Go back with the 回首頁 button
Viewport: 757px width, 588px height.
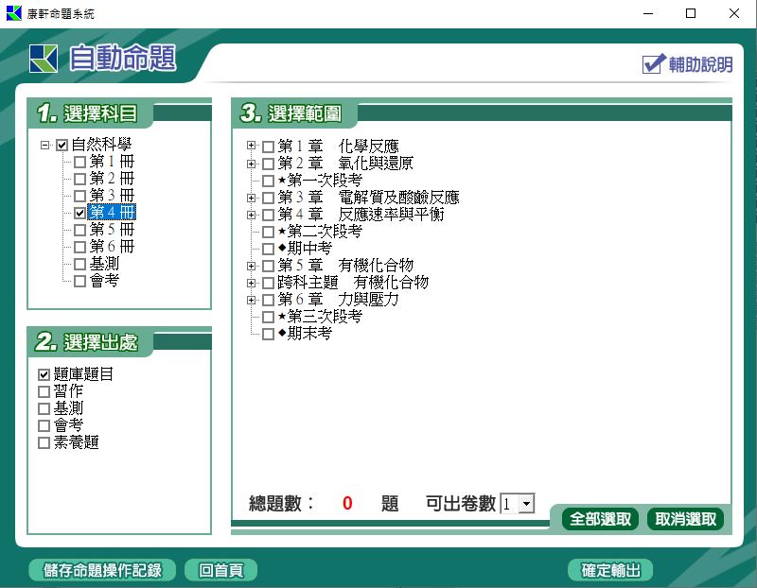pos(221,570)
